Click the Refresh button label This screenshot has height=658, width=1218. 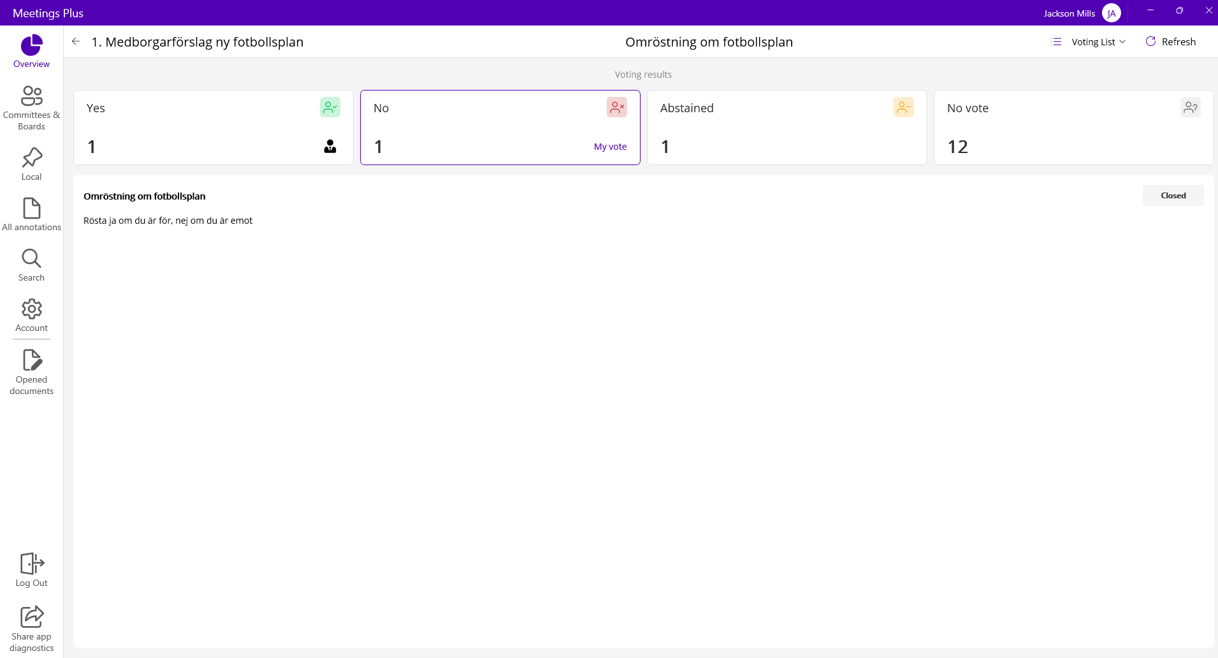pos(1178,41)
